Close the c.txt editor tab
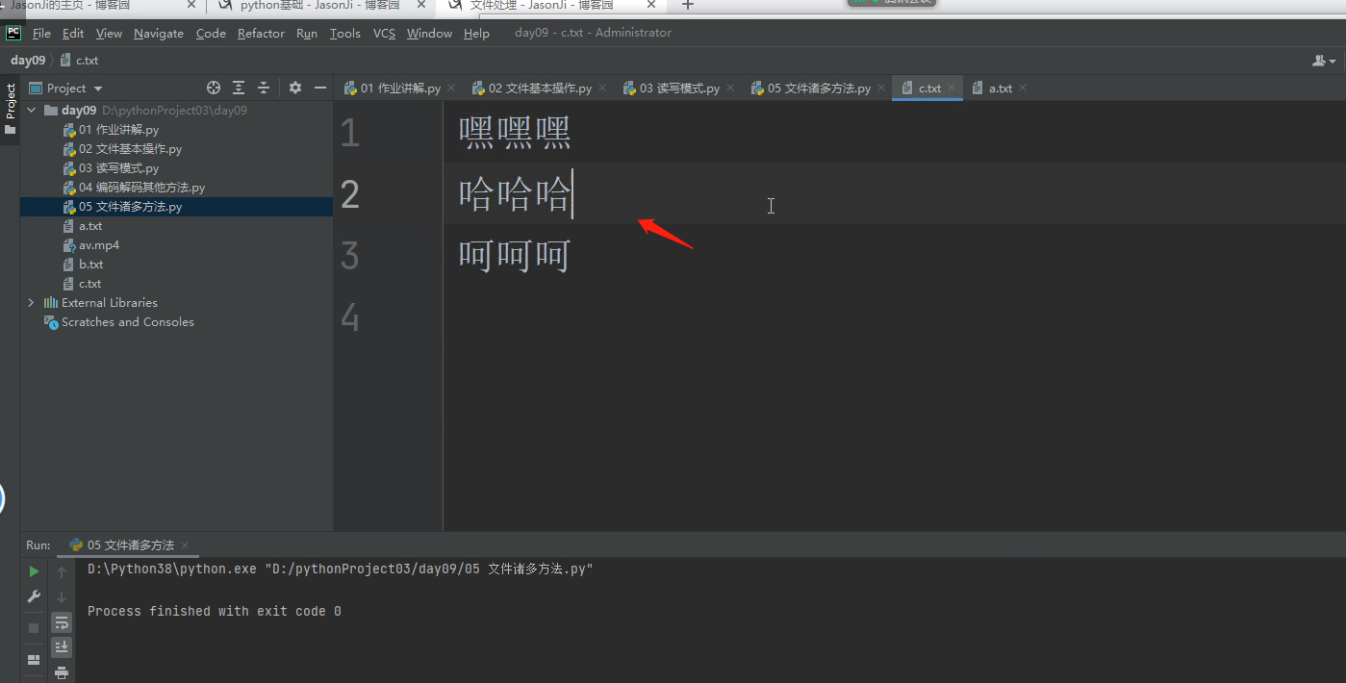The height and width of the screenshot is (683, 1346). pyautogui.click(x=952, y=88)
